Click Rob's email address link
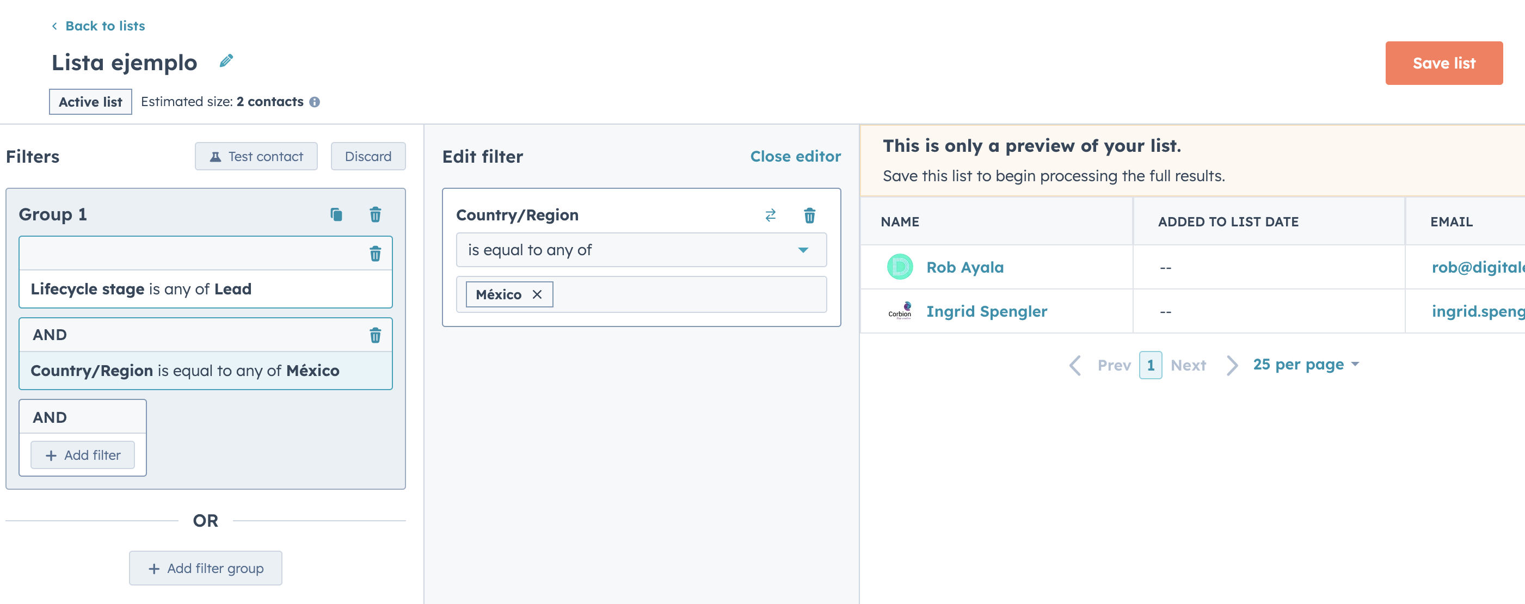The width and height of the screenshot is (1525, 604). click(1478, 267)
